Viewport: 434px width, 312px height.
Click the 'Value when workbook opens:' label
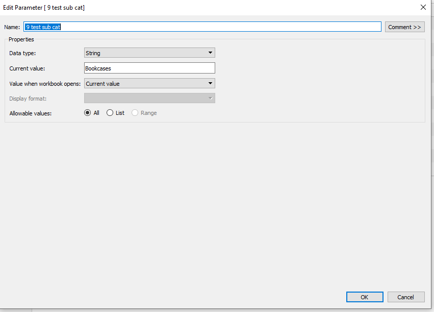(x=45, y=84)
